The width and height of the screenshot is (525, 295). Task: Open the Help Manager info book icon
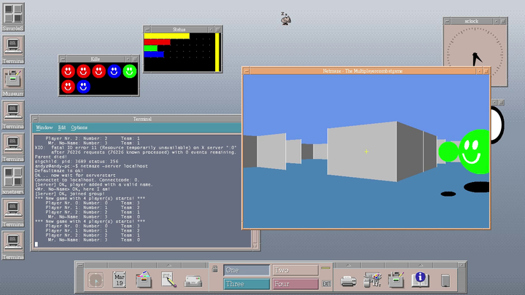(x=419, y=278)
